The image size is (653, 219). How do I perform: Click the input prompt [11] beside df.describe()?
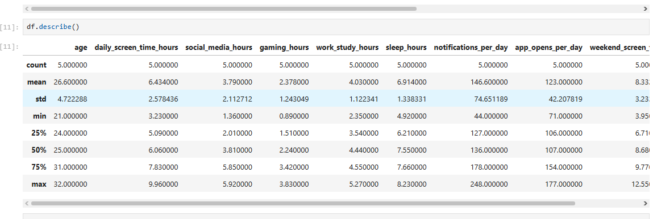9,27
